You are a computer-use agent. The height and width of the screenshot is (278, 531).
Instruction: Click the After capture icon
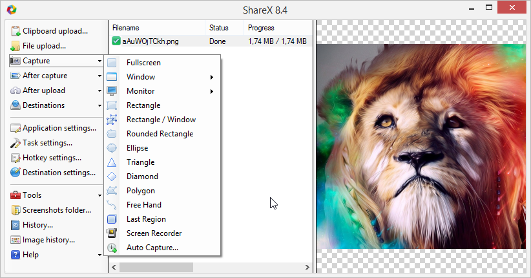(16, 76)
